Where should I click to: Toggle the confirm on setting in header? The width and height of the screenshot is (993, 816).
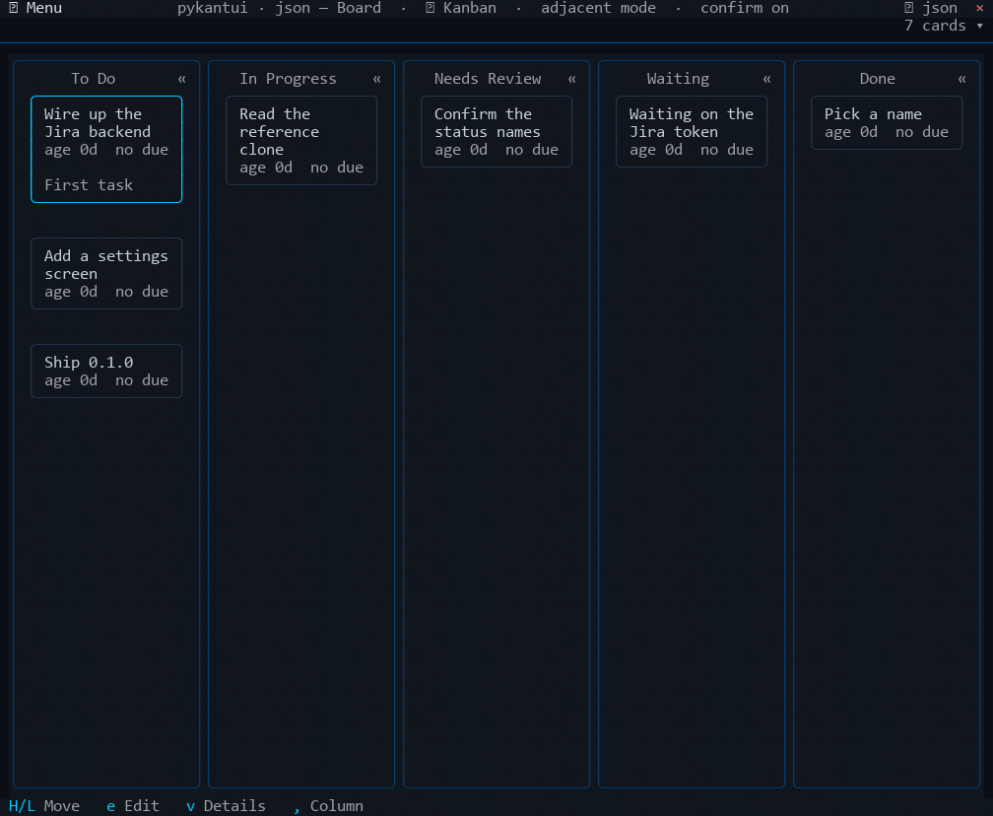tap(745, 8)
